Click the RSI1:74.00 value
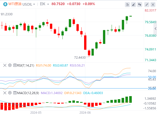 coord(44,66)
